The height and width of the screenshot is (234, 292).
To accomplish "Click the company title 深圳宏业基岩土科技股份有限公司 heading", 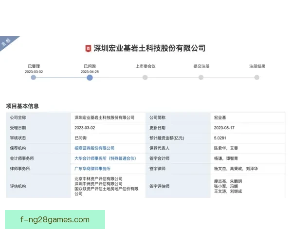I will pyautogui.click(x=149, y=48).
